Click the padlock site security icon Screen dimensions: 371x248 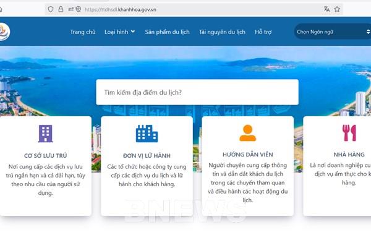coord(61,9)
